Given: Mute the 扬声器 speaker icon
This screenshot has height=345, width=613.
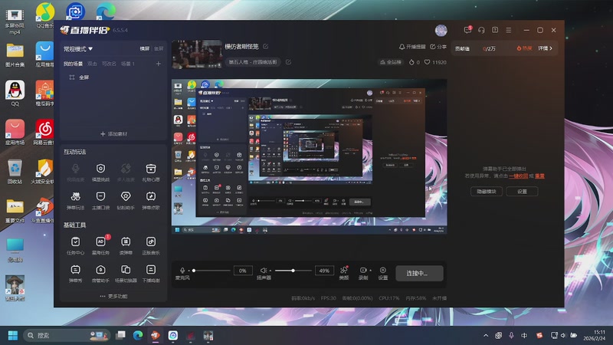Looking at the screenshot, I should tap(264, 271).
